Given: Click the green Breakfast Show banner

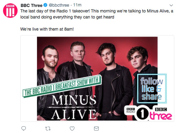Looking at the screenshot, I should 62,86.
